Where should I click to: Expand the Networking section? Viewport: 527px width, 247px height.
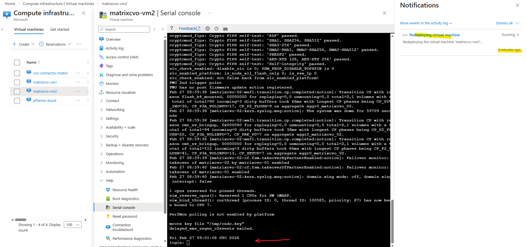coord(101,110)
